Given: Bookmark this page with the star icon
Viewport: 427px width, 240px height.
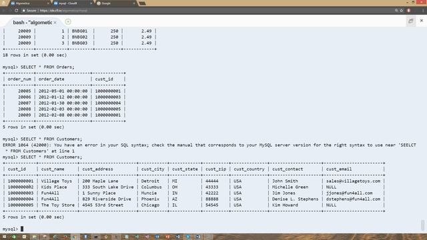Looking at the screenshot, I should pos(402,11).
